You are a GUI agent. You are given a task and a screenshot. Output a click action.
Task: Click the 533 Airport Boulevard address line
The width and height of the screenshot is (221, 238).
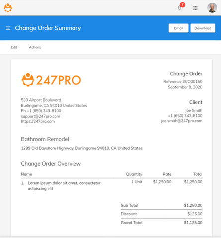click(x=41, y=100)
